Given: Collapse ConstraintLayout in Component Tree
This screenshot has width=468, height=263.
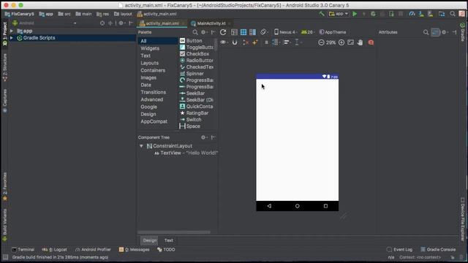Looking at the screenshot, I should [x=141, y=146].
